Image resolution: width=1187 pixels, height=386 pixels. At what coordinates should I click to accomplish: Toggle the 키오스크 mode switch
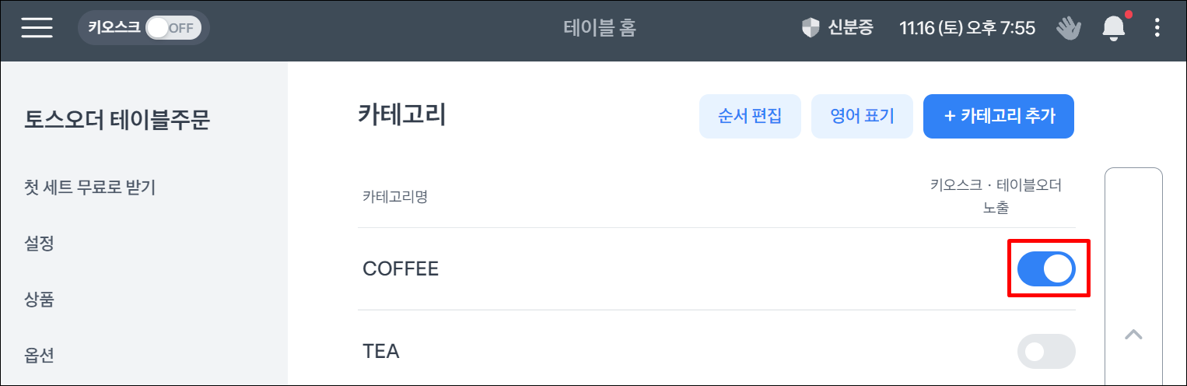point(173,29)
